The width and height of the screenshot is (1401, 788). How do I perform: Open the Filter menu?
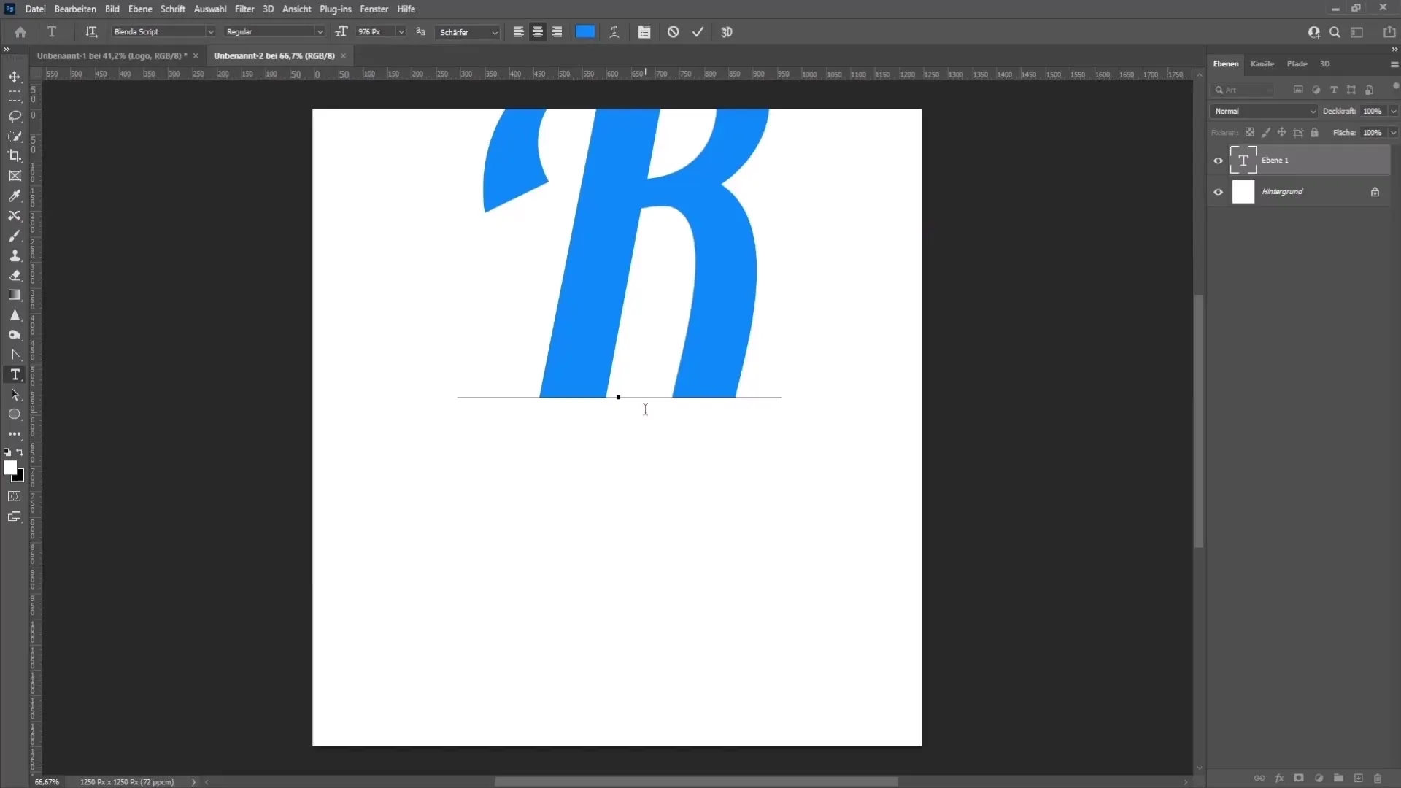click(x=244, y=9)
